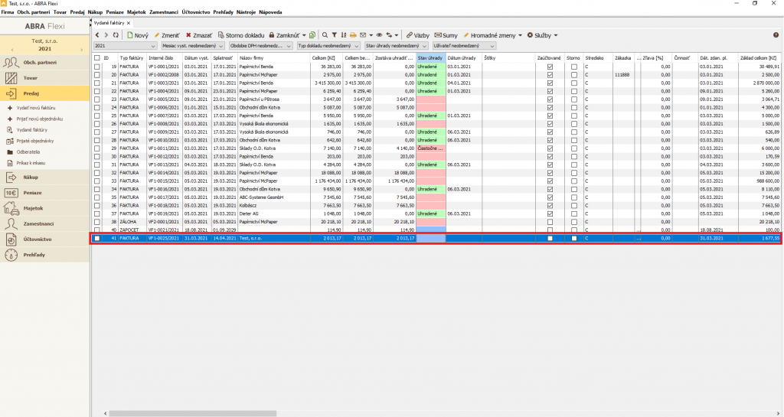Click the Sumy button
Screen dimensions: 784x417
pos(446,35)
